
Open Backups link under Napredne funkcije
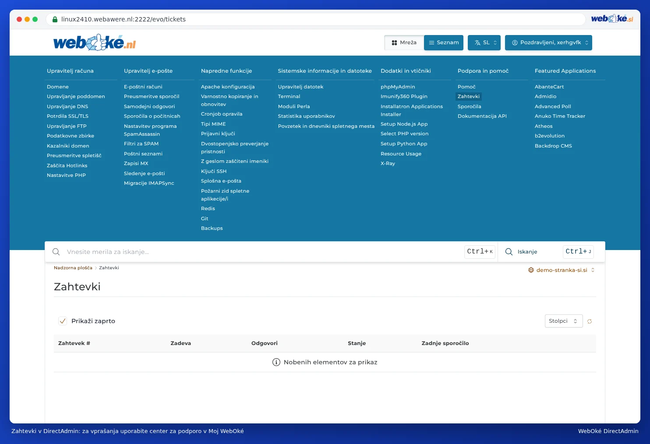tap(212, 228)
